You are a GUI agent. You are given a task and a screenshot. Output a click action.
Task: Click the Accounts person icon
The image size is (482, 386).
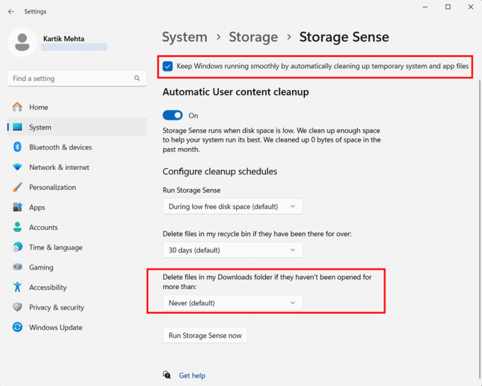(x=17, y=227)
